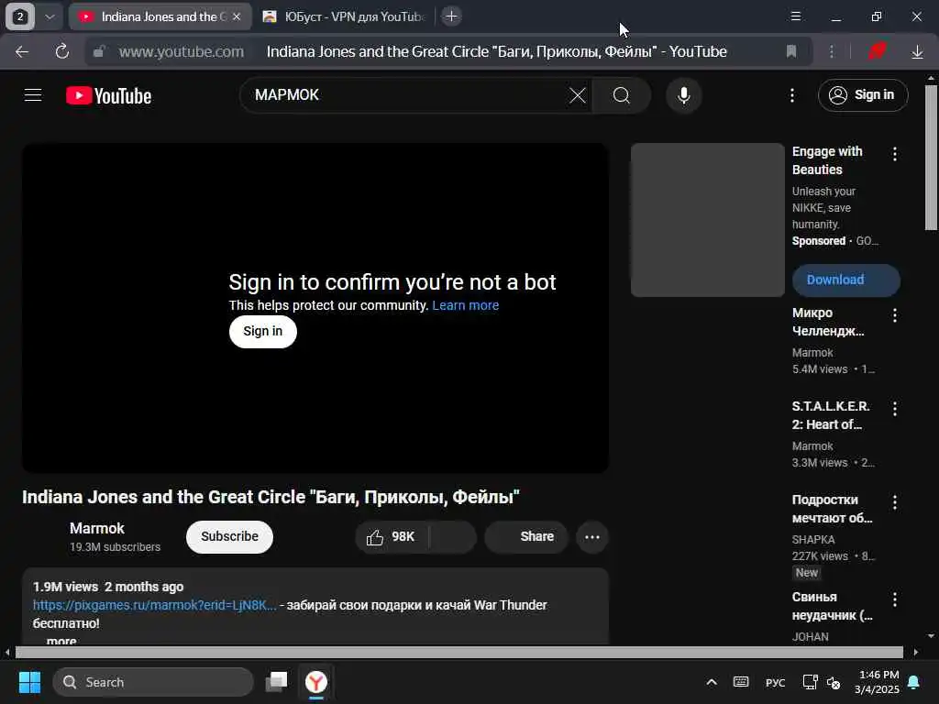
Task: Add a new browser tab
Action: coord(451,16)
